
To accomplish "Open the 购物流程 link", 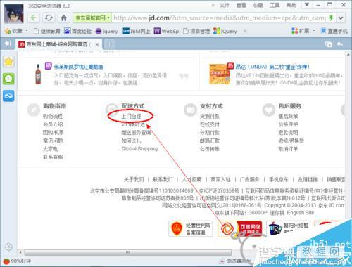I will pos(53,116).
